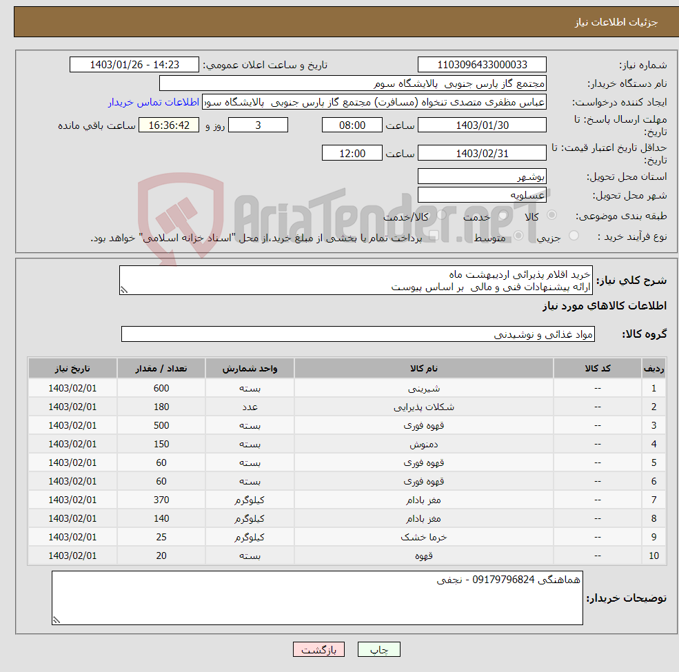Click the goods group field مواد غذائی و نوشیدنی
679x672 pixels.
(x=358, y=334)
